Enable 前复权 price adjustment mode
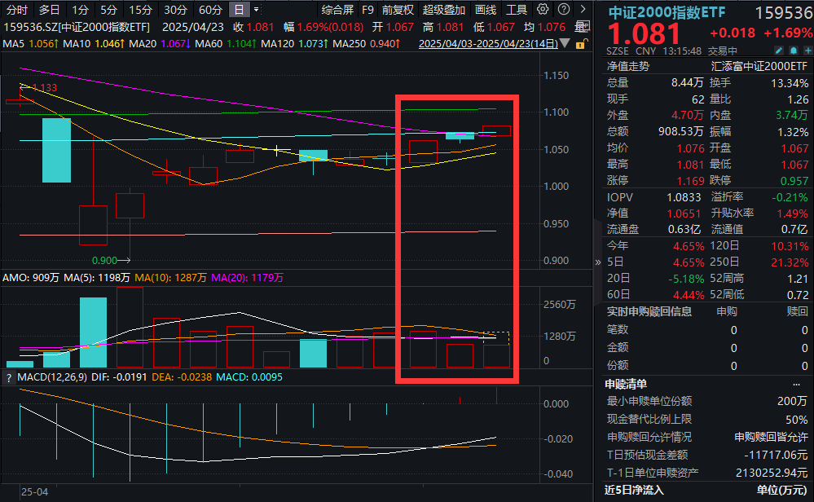The height and width of the screenshot is (502, 814). click(x=397, y=10)
